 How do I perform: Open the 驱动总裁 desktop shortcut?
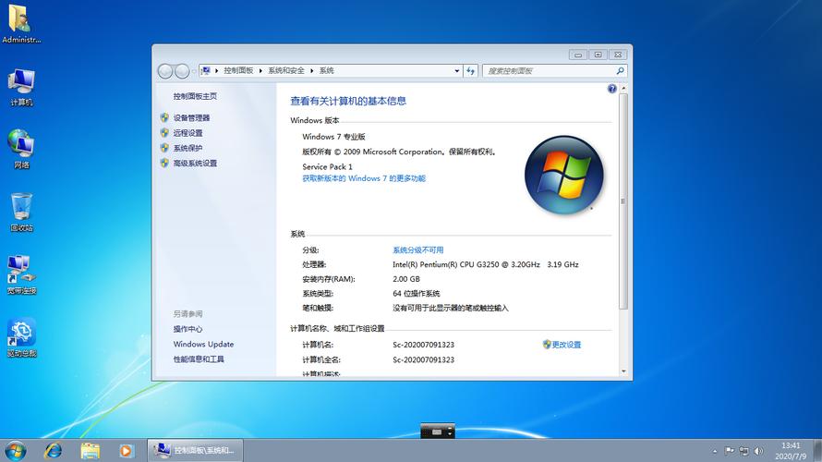(x=21, y=337)
